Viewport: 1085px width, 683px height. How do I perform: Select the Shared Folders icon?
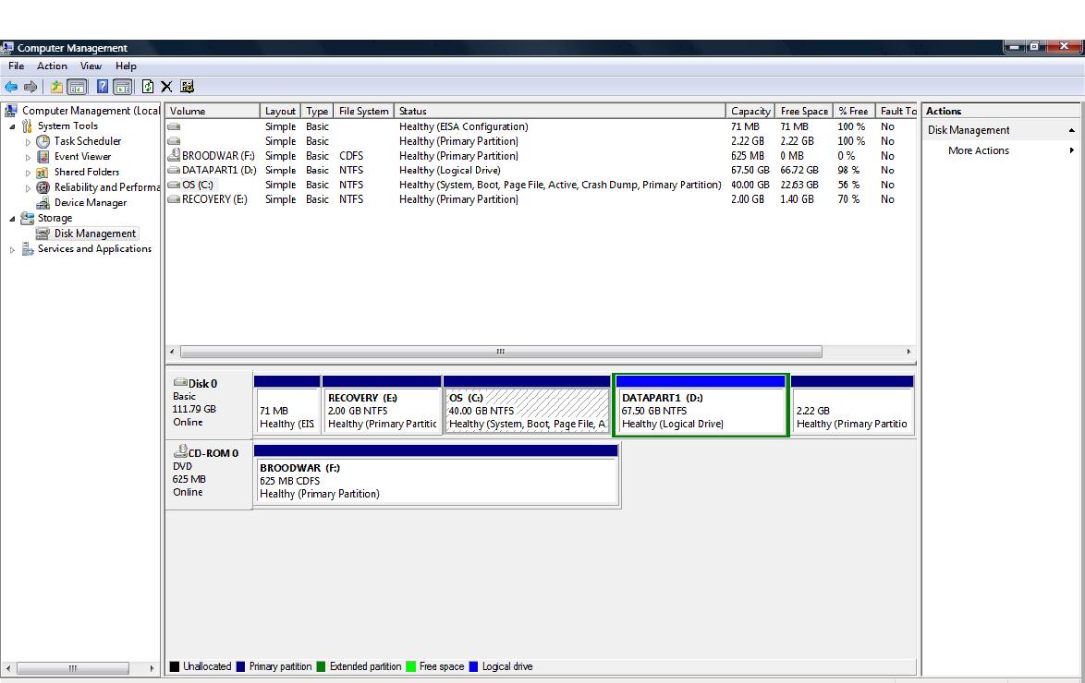[x=43, y=172]
